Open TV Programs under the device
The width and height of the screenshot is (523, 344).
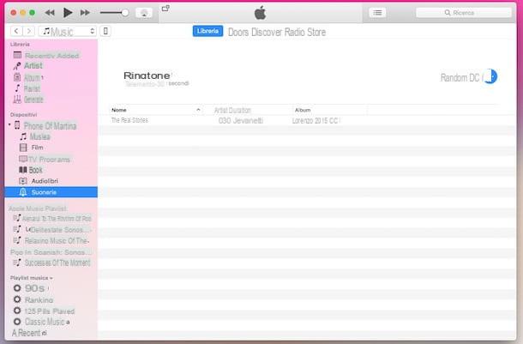(x=45, y=160)
